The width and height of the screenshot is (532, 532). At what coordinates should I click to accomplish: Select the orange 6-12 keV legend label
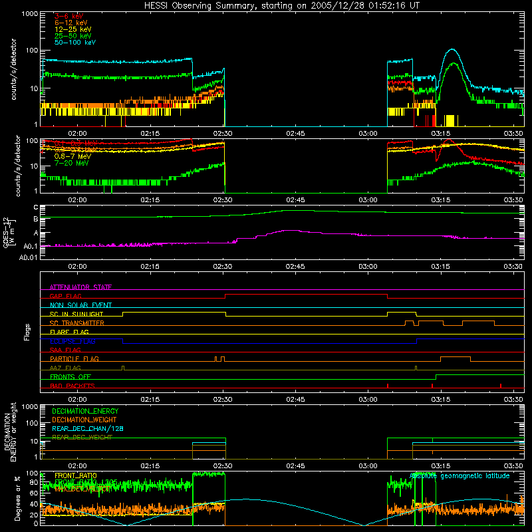pos(71,23)
